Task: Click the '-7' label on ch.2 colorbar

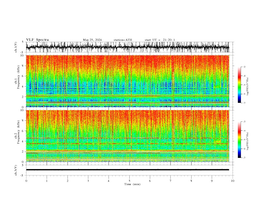Action: (x=244, y=158)
